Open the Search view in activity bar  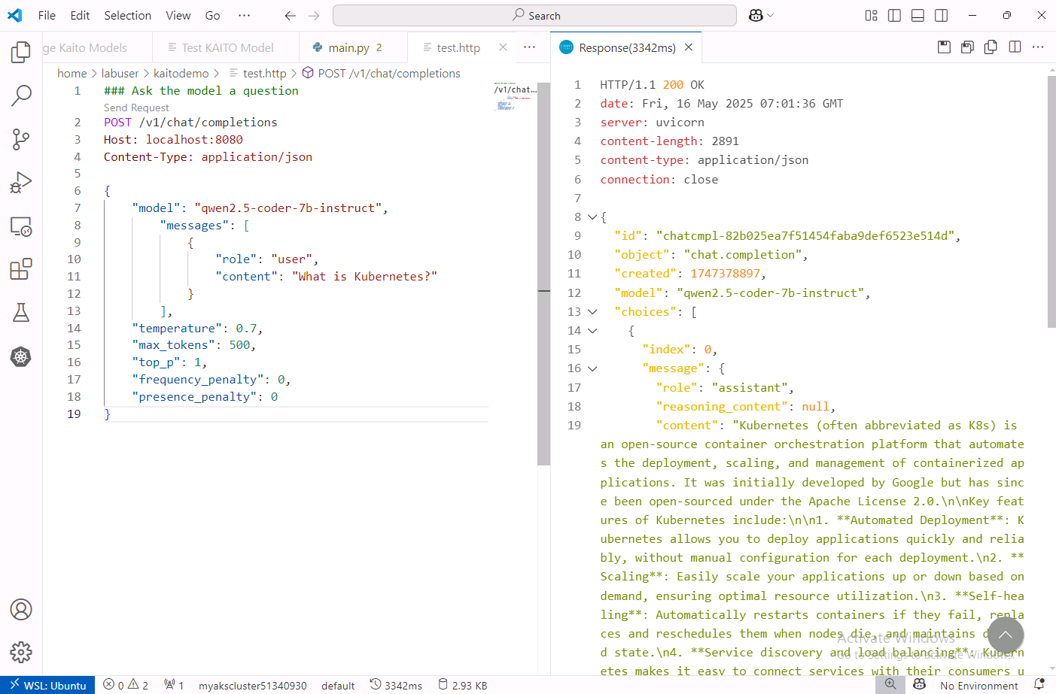coord(21,95)
